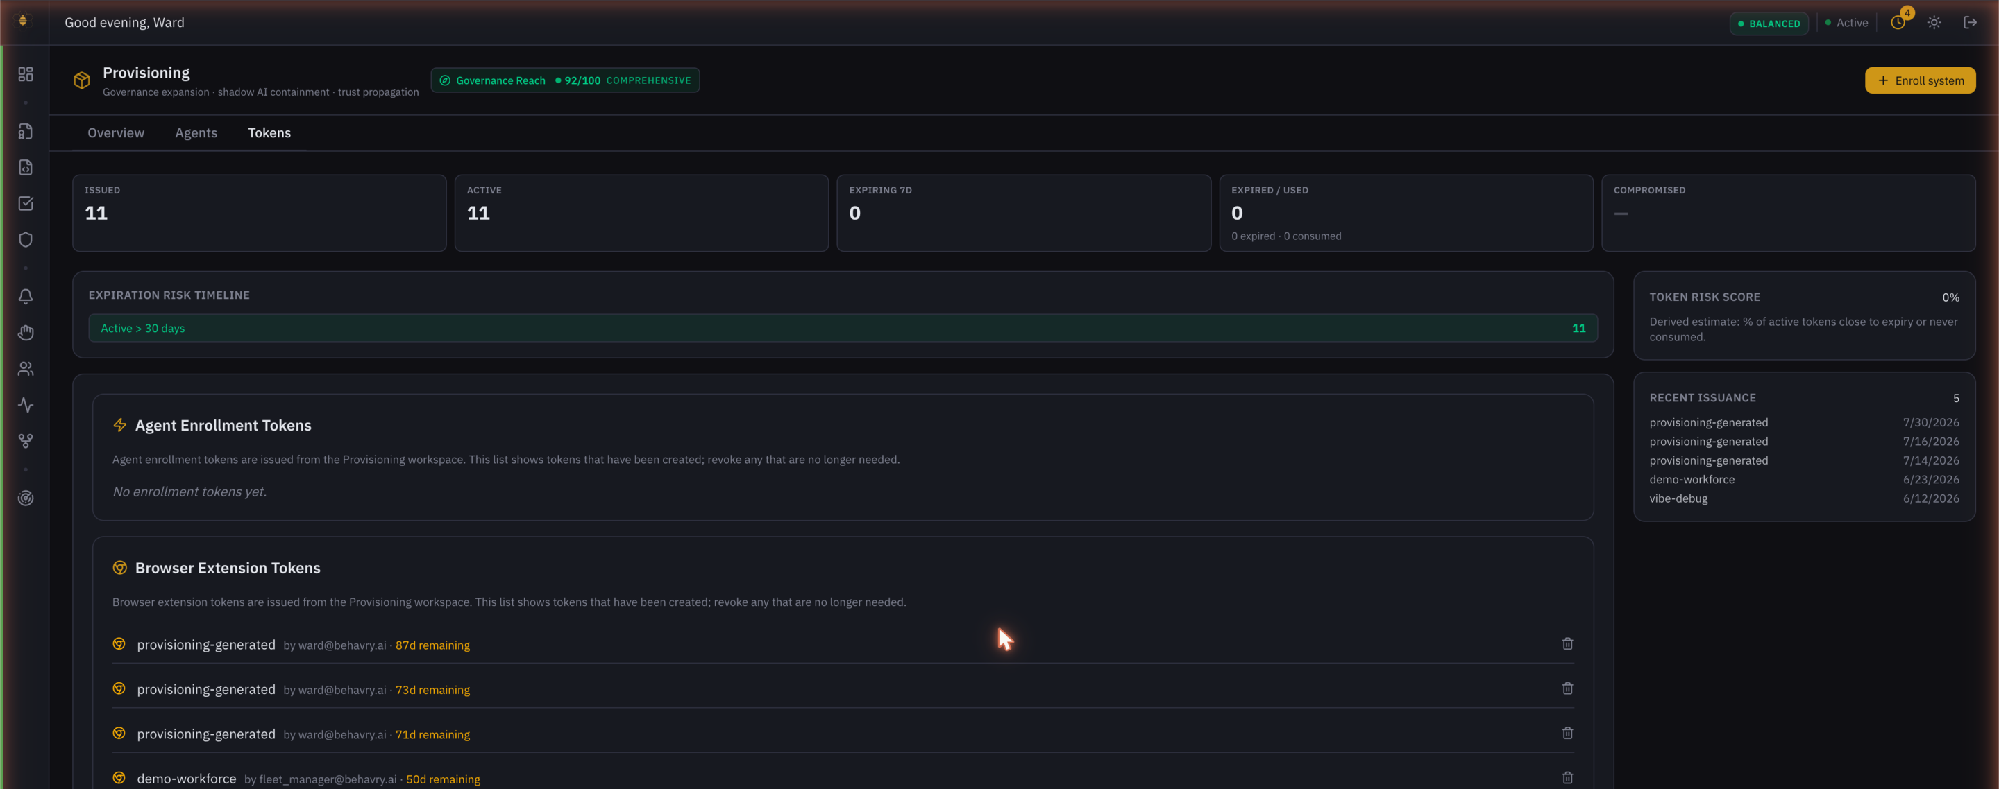Delete the demo-workforce token
This screenshot has width=1999, height=789.
coord(1567,778)
